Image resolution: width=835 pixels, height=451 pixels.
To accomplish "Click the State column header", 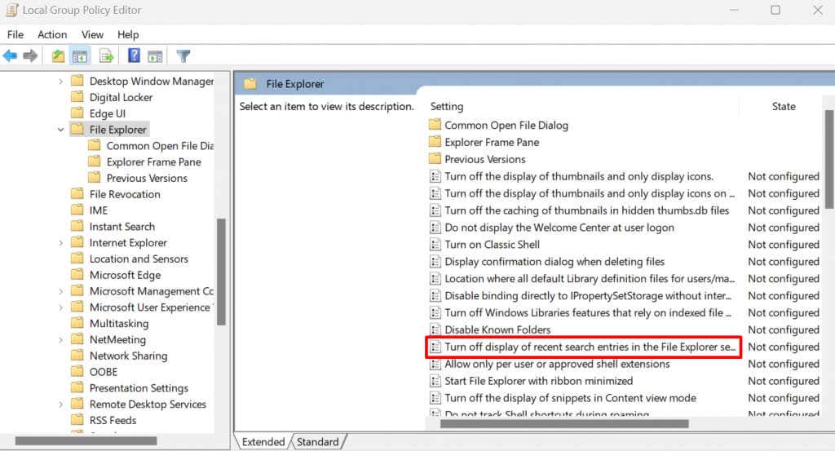I will coord(784,107).
